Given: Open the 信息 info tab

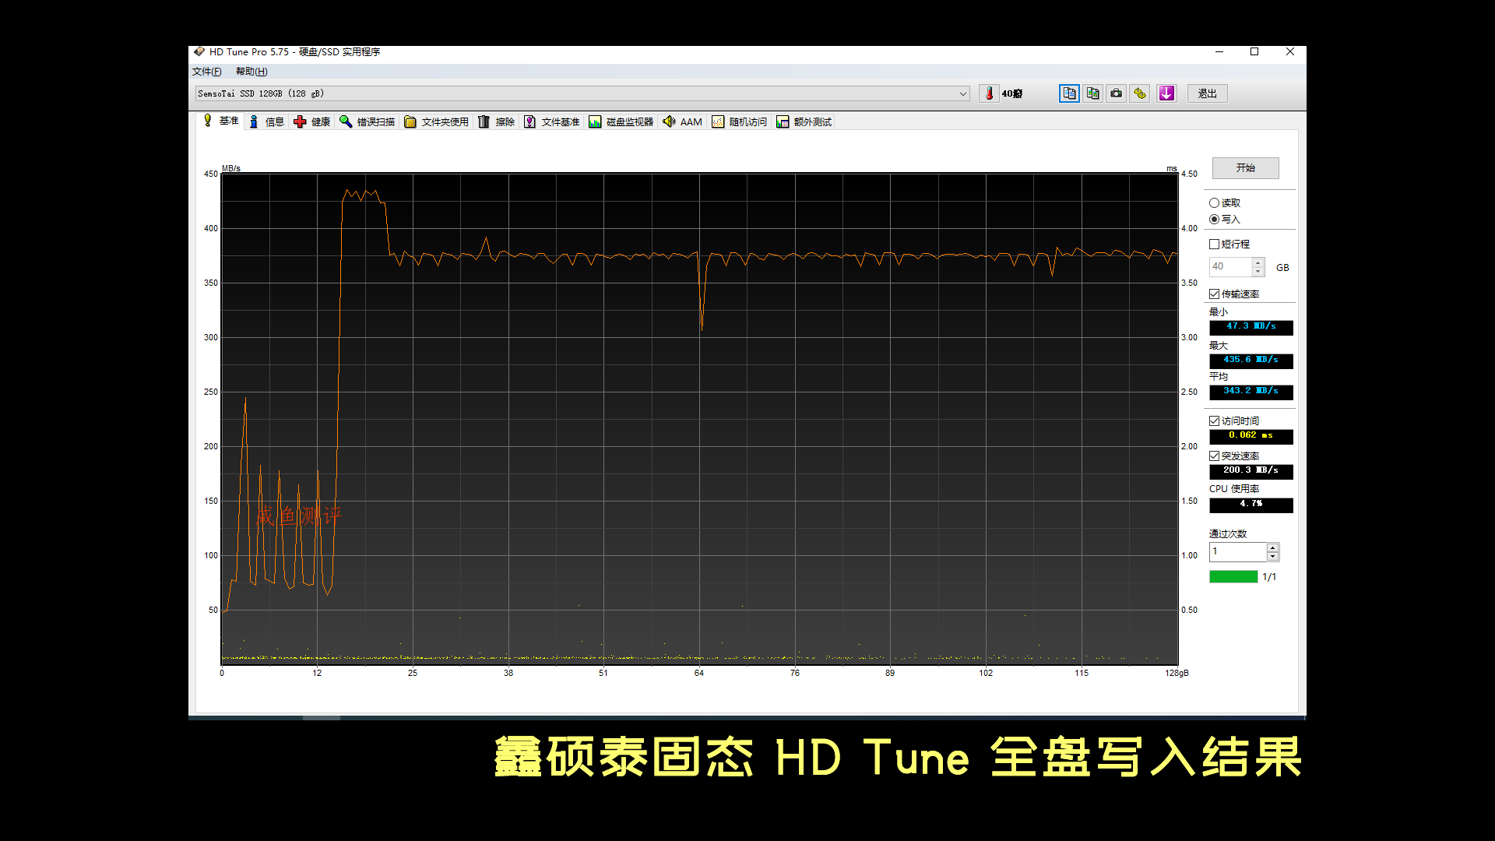Looking at the screenshot, I should pos(266,121).
